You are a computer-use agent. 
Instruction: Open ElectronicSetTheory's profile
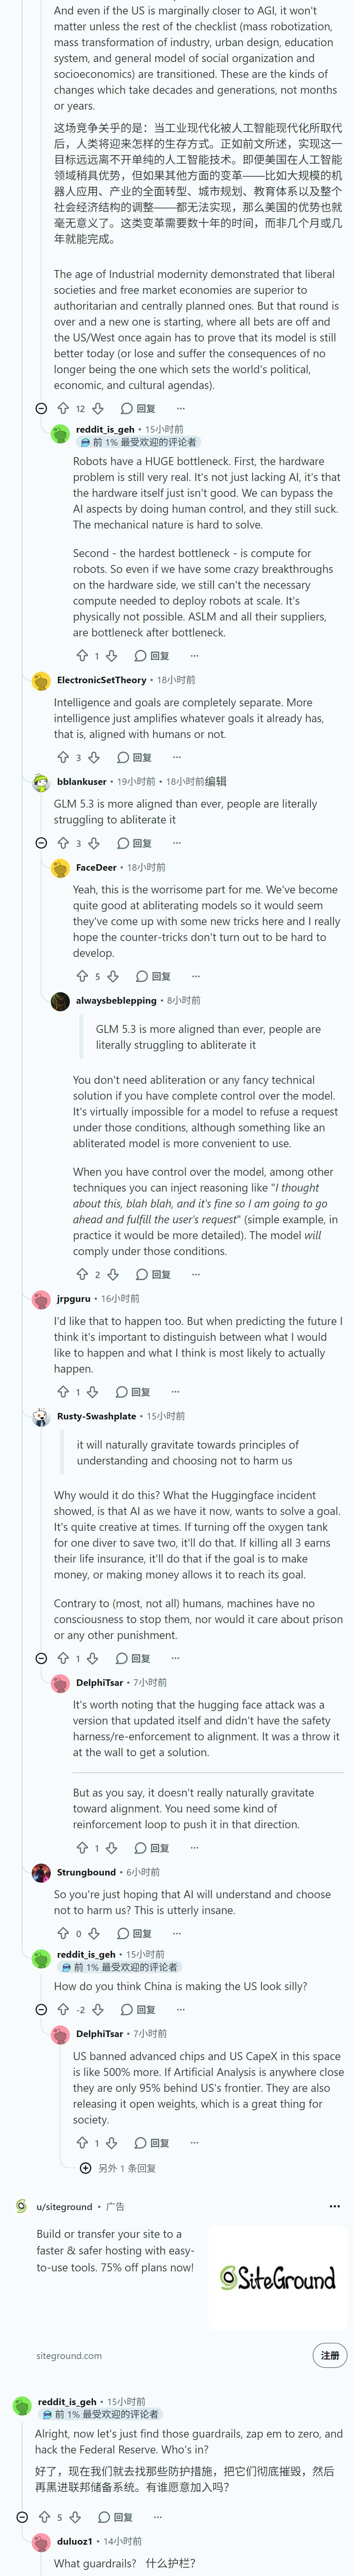[x=101, y=680]
